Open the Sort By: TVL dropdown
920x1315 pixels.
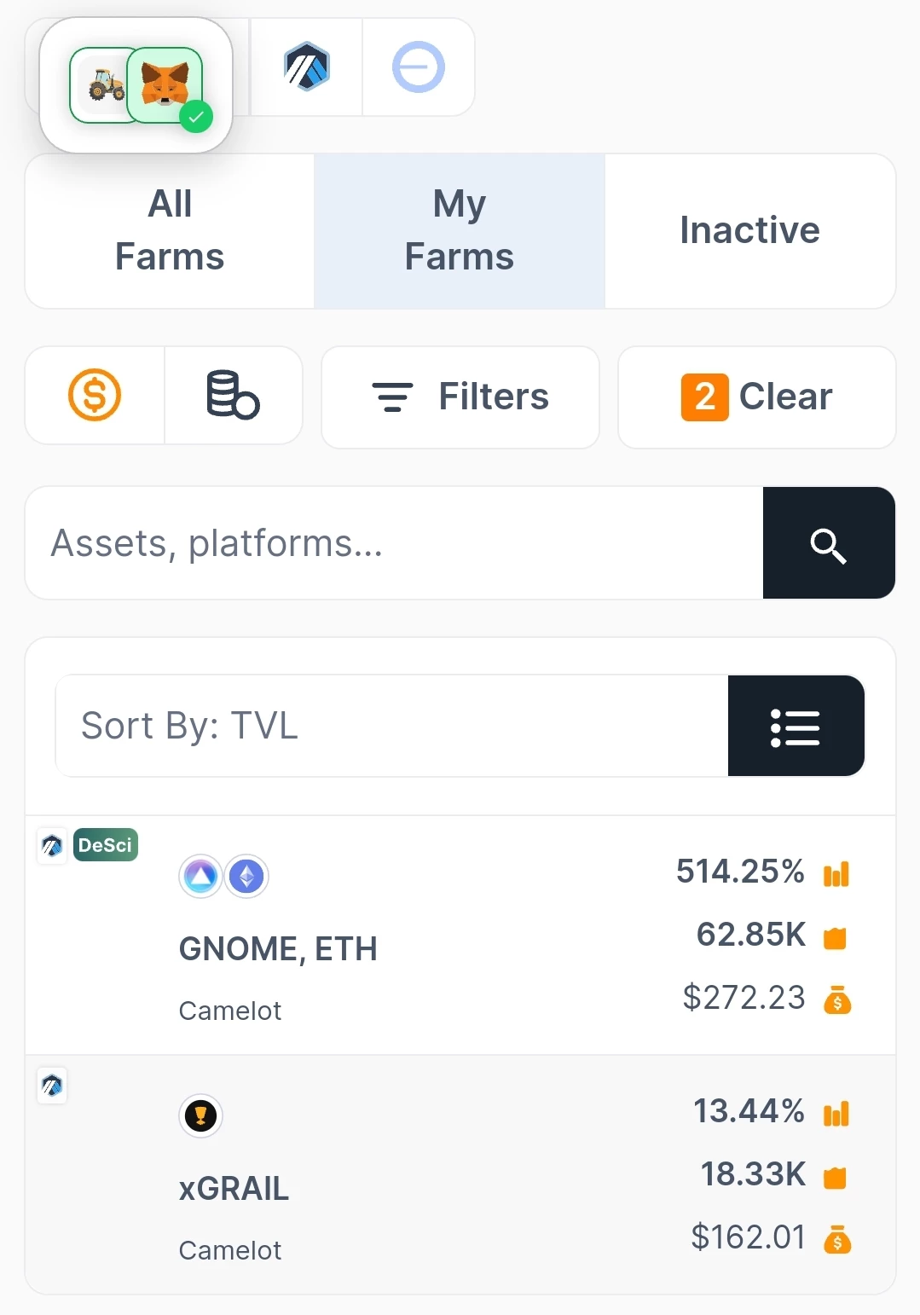click(x=392, y=726)
